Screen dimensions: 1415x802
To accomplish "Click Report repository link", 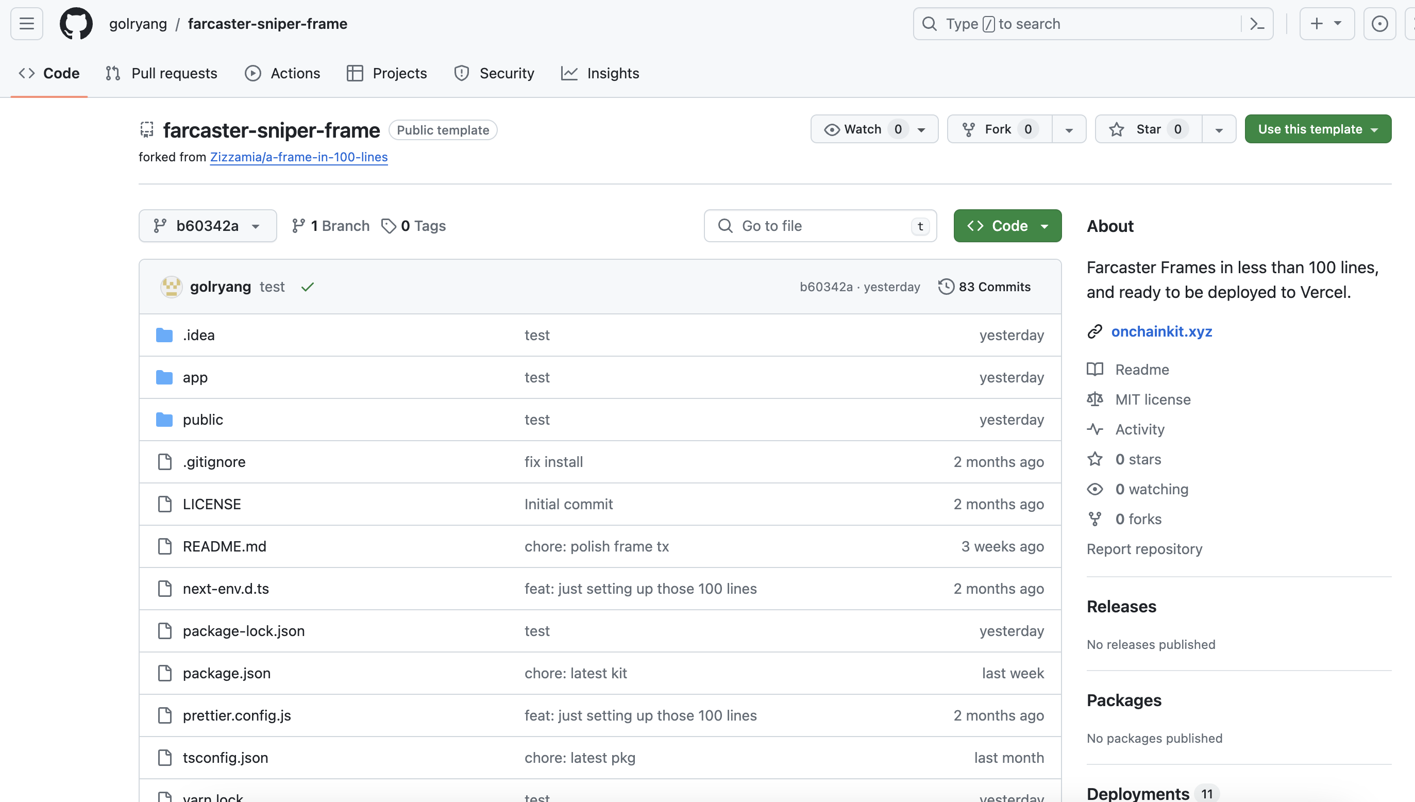I will 1144,549.
